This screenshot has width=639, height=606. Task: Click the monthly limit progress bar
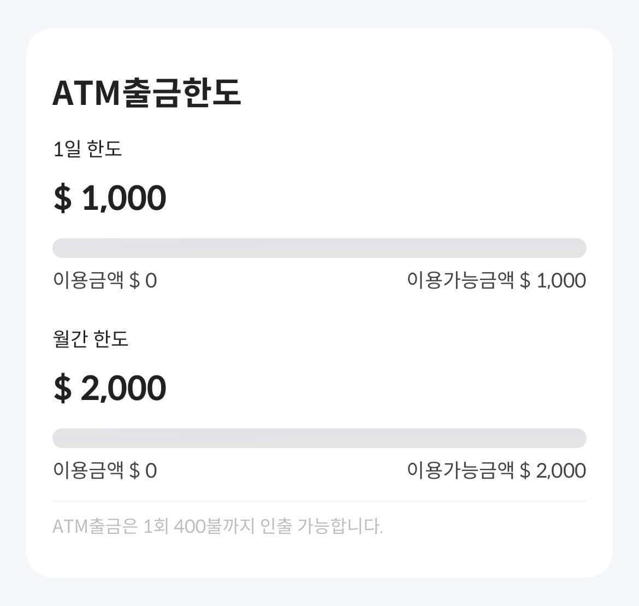coord(319,438)
